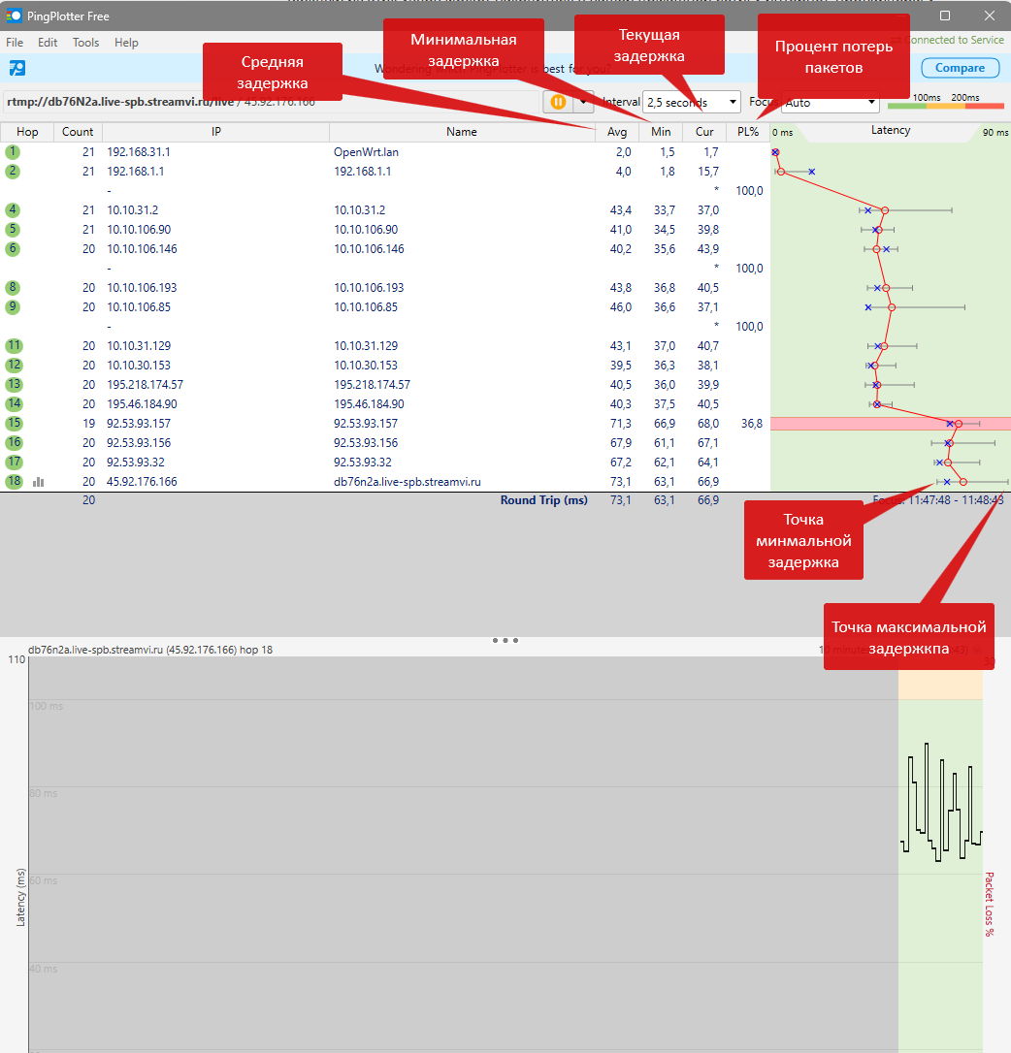This screenshot has width=1011, height=1053.
Task: Sort by the Count column header
Action: pyautogui.click(x=78, y=132)
